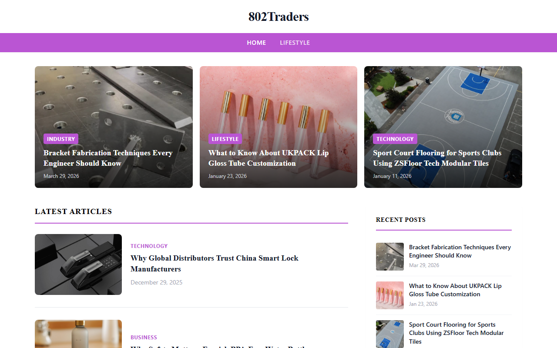Open UKPACK Lip Gloss recent post link

coord(455,290)
